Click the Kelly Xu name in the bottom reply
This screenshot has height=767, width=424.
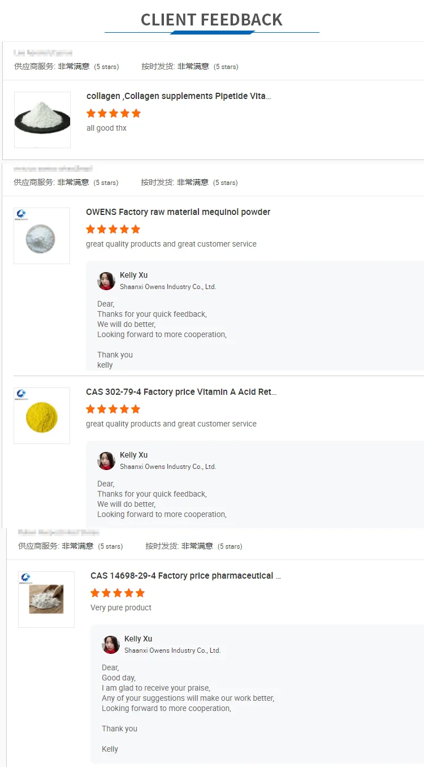[138, 639]
